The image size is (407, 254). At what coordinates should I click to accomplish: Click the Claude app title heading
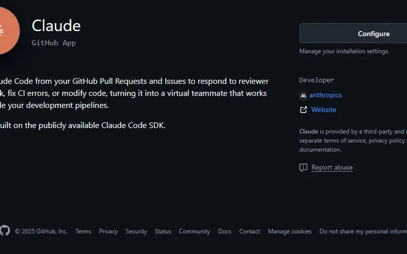(56, 26)
